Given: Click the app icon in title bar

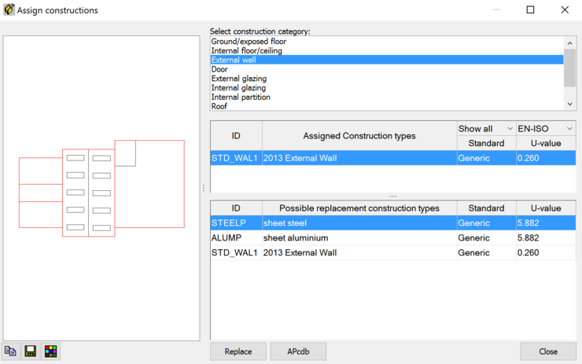Looking at the screenshot, I should pos(9,10).
